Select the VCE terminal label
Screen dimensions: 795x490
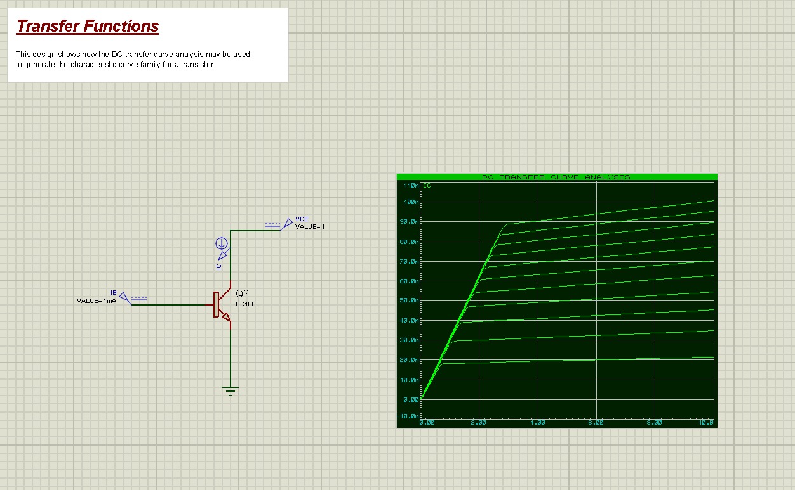click(x=302, y=219)
